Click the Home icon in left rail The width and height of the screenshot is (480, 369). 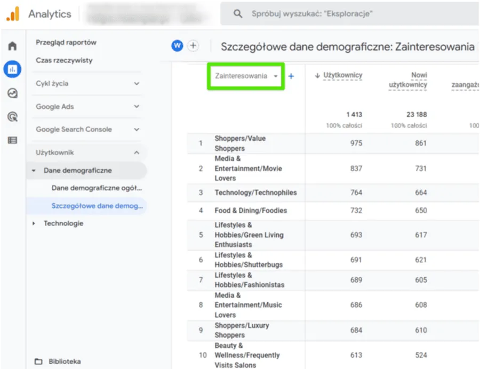coord(12,46)
